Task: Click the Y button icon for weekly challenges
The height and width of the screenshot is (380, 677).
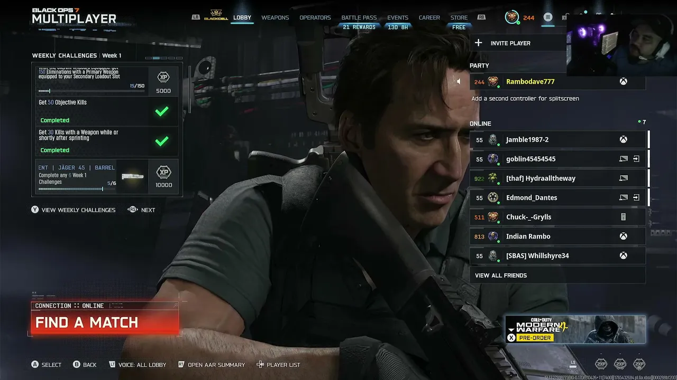Action: click(35, 210)
